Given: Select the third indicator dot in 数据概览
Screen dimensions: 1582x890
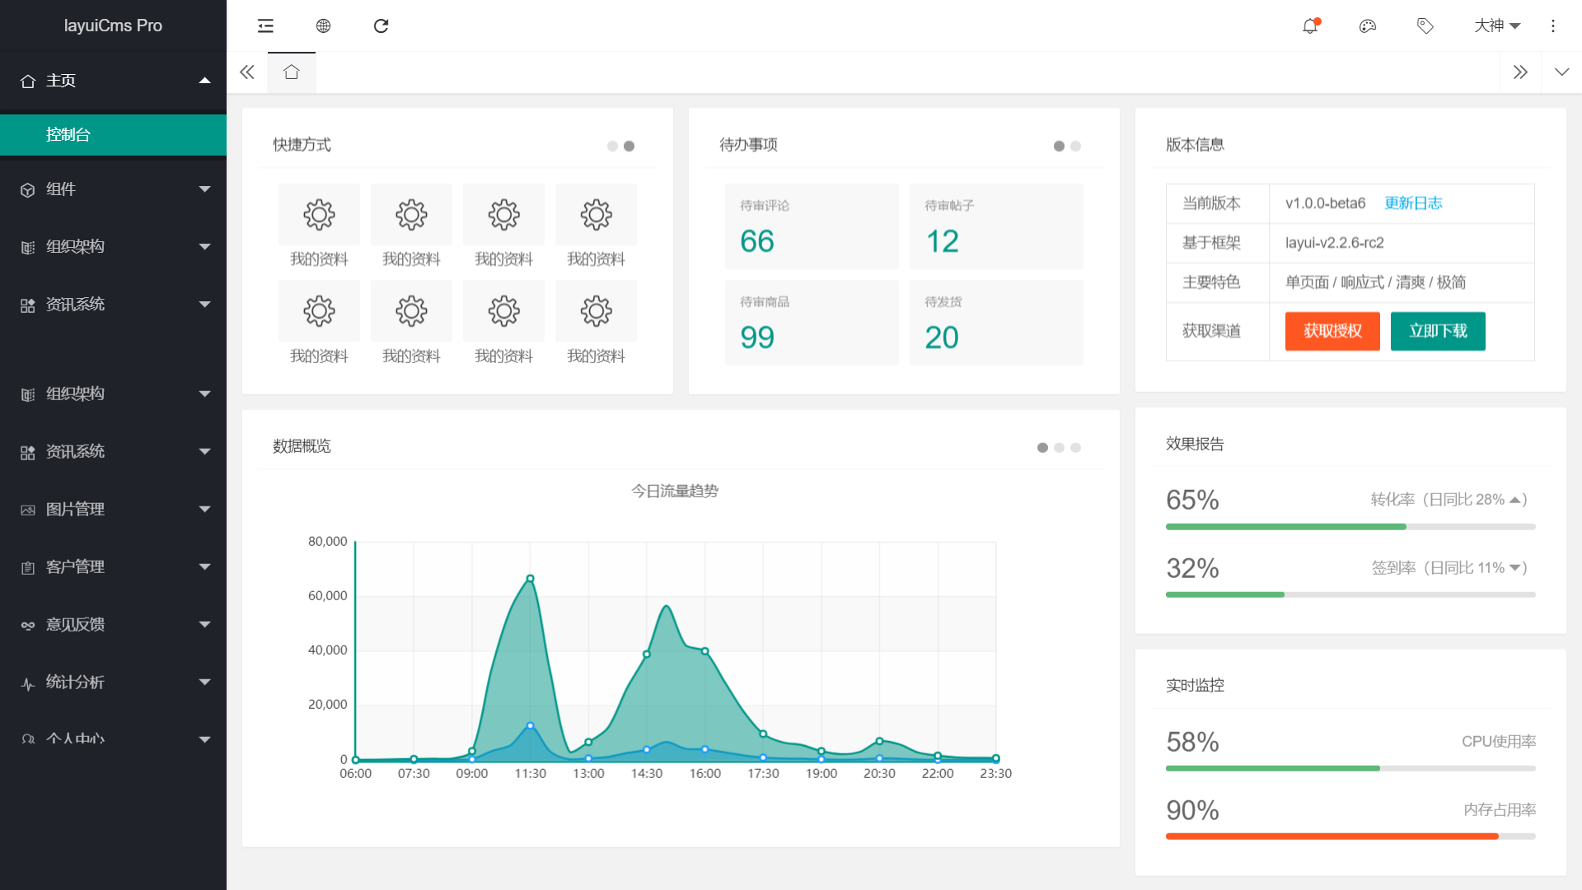Looking at the screenshot, I should point(1075,448).
